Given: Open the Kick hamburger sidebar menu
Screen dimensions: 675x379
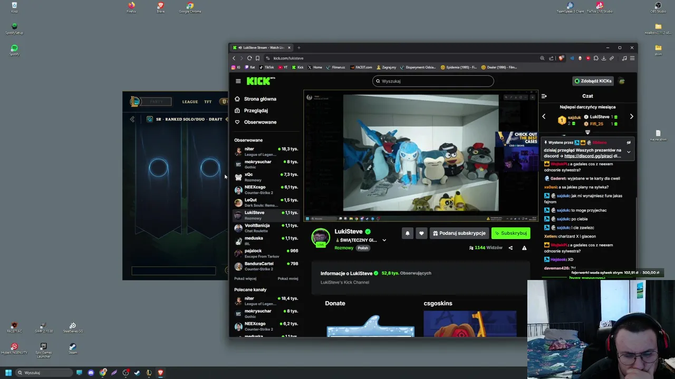Looking at the screenshot, I should [x=238, y=81].
